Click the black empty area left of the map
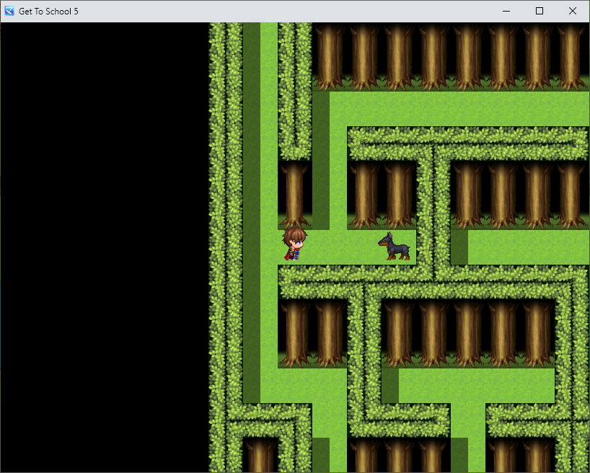 pos(105,245)
